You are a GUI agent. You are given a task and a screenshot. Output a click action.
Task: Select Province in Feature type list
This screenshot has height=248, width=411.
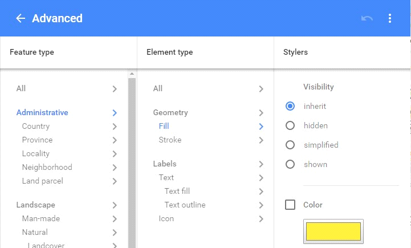click(x=37, y=140)
